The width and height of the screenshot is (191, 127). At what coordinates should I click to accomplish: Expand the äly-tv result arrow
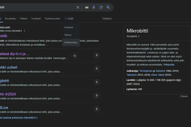[x=97, y=55]
